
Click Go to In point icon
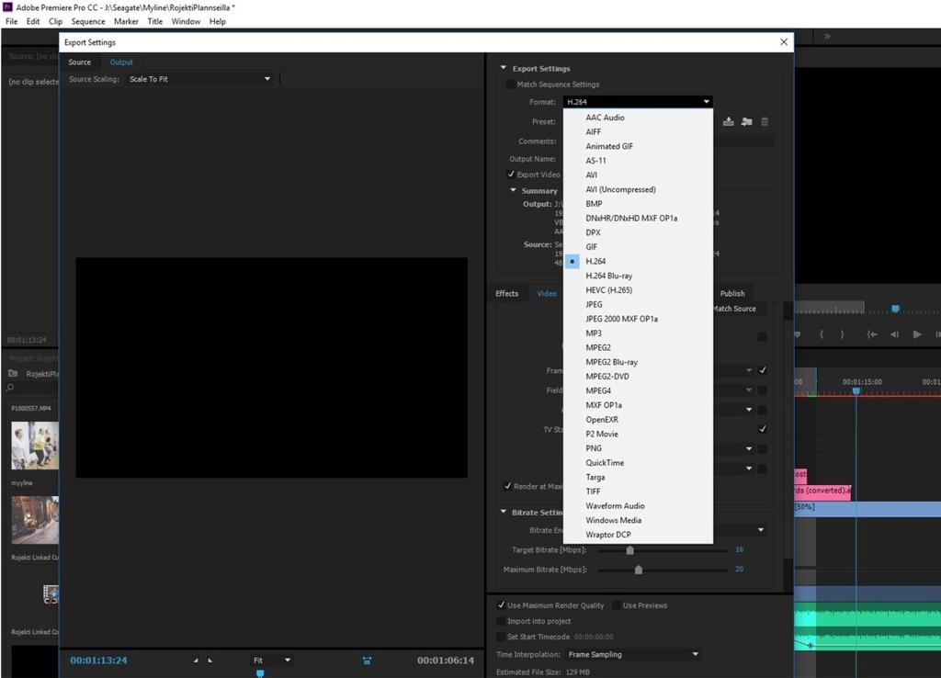(x=871, y=334)
